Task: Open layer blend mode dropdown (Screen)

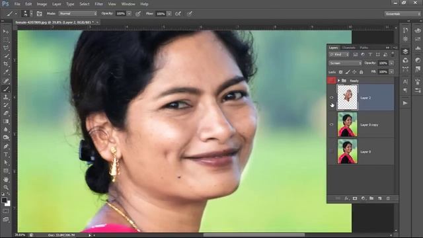Action: point(345,63)
